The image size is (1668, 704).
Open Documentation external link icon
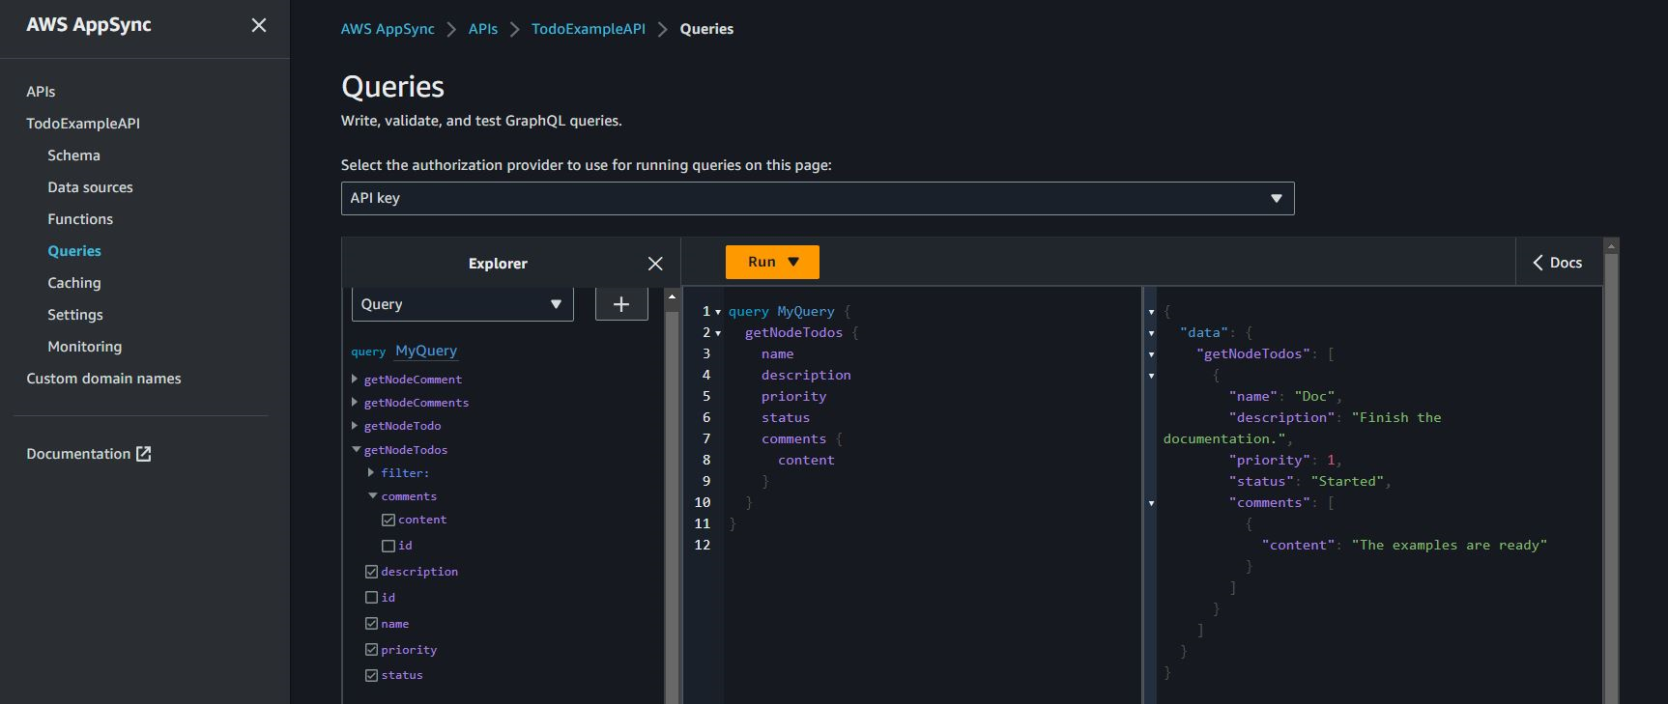[144, 454]
